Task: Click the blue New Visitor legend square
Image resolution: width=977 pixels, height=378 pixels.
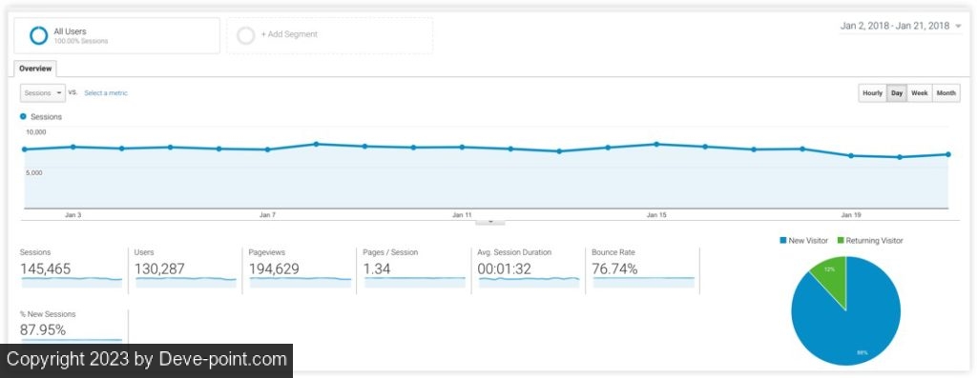Action: pyautogui.click(x=782, y=241)
